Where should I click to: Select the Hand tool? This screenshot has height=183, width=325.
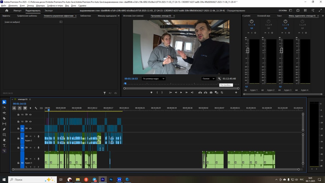(x=4, y=140)
